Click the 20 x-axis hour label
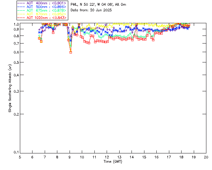 point(206,157)
